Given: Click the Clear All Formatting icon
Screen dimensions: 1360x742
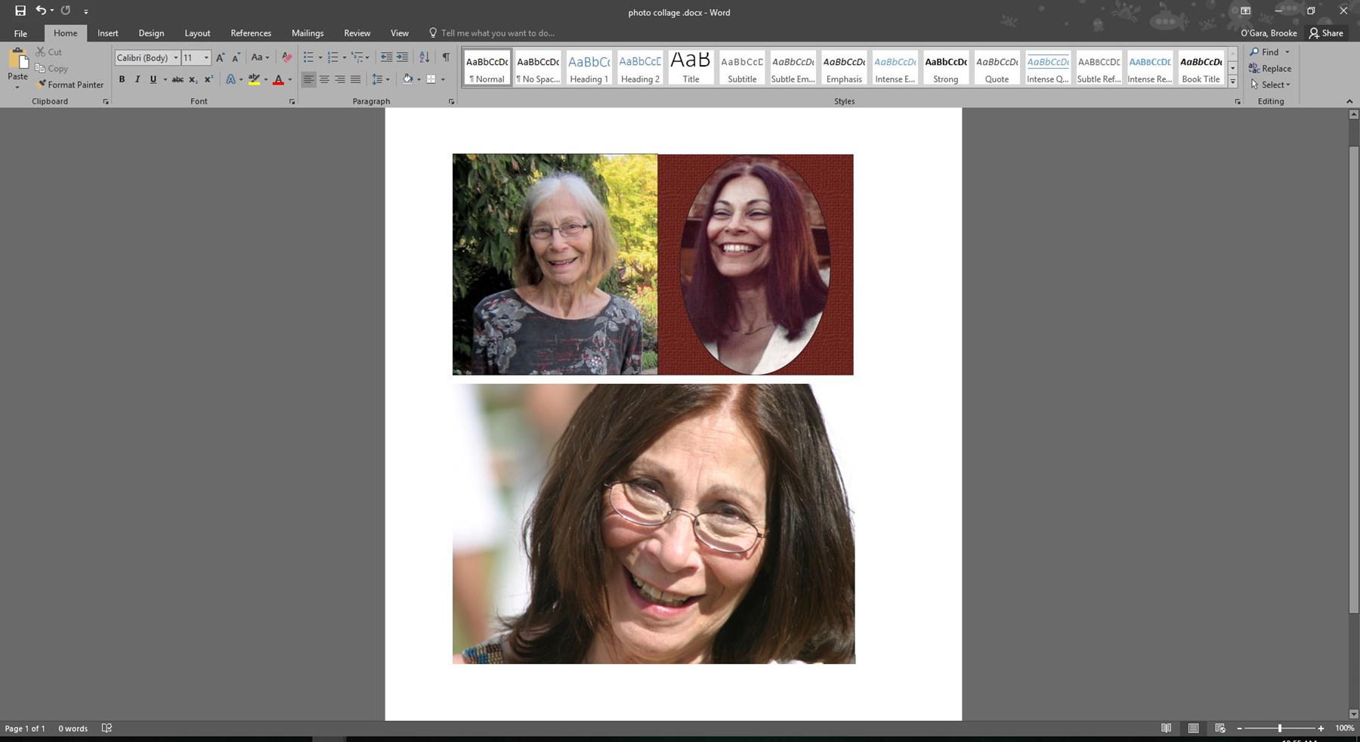Looking at the screenshot, I should tap(286, 57).
